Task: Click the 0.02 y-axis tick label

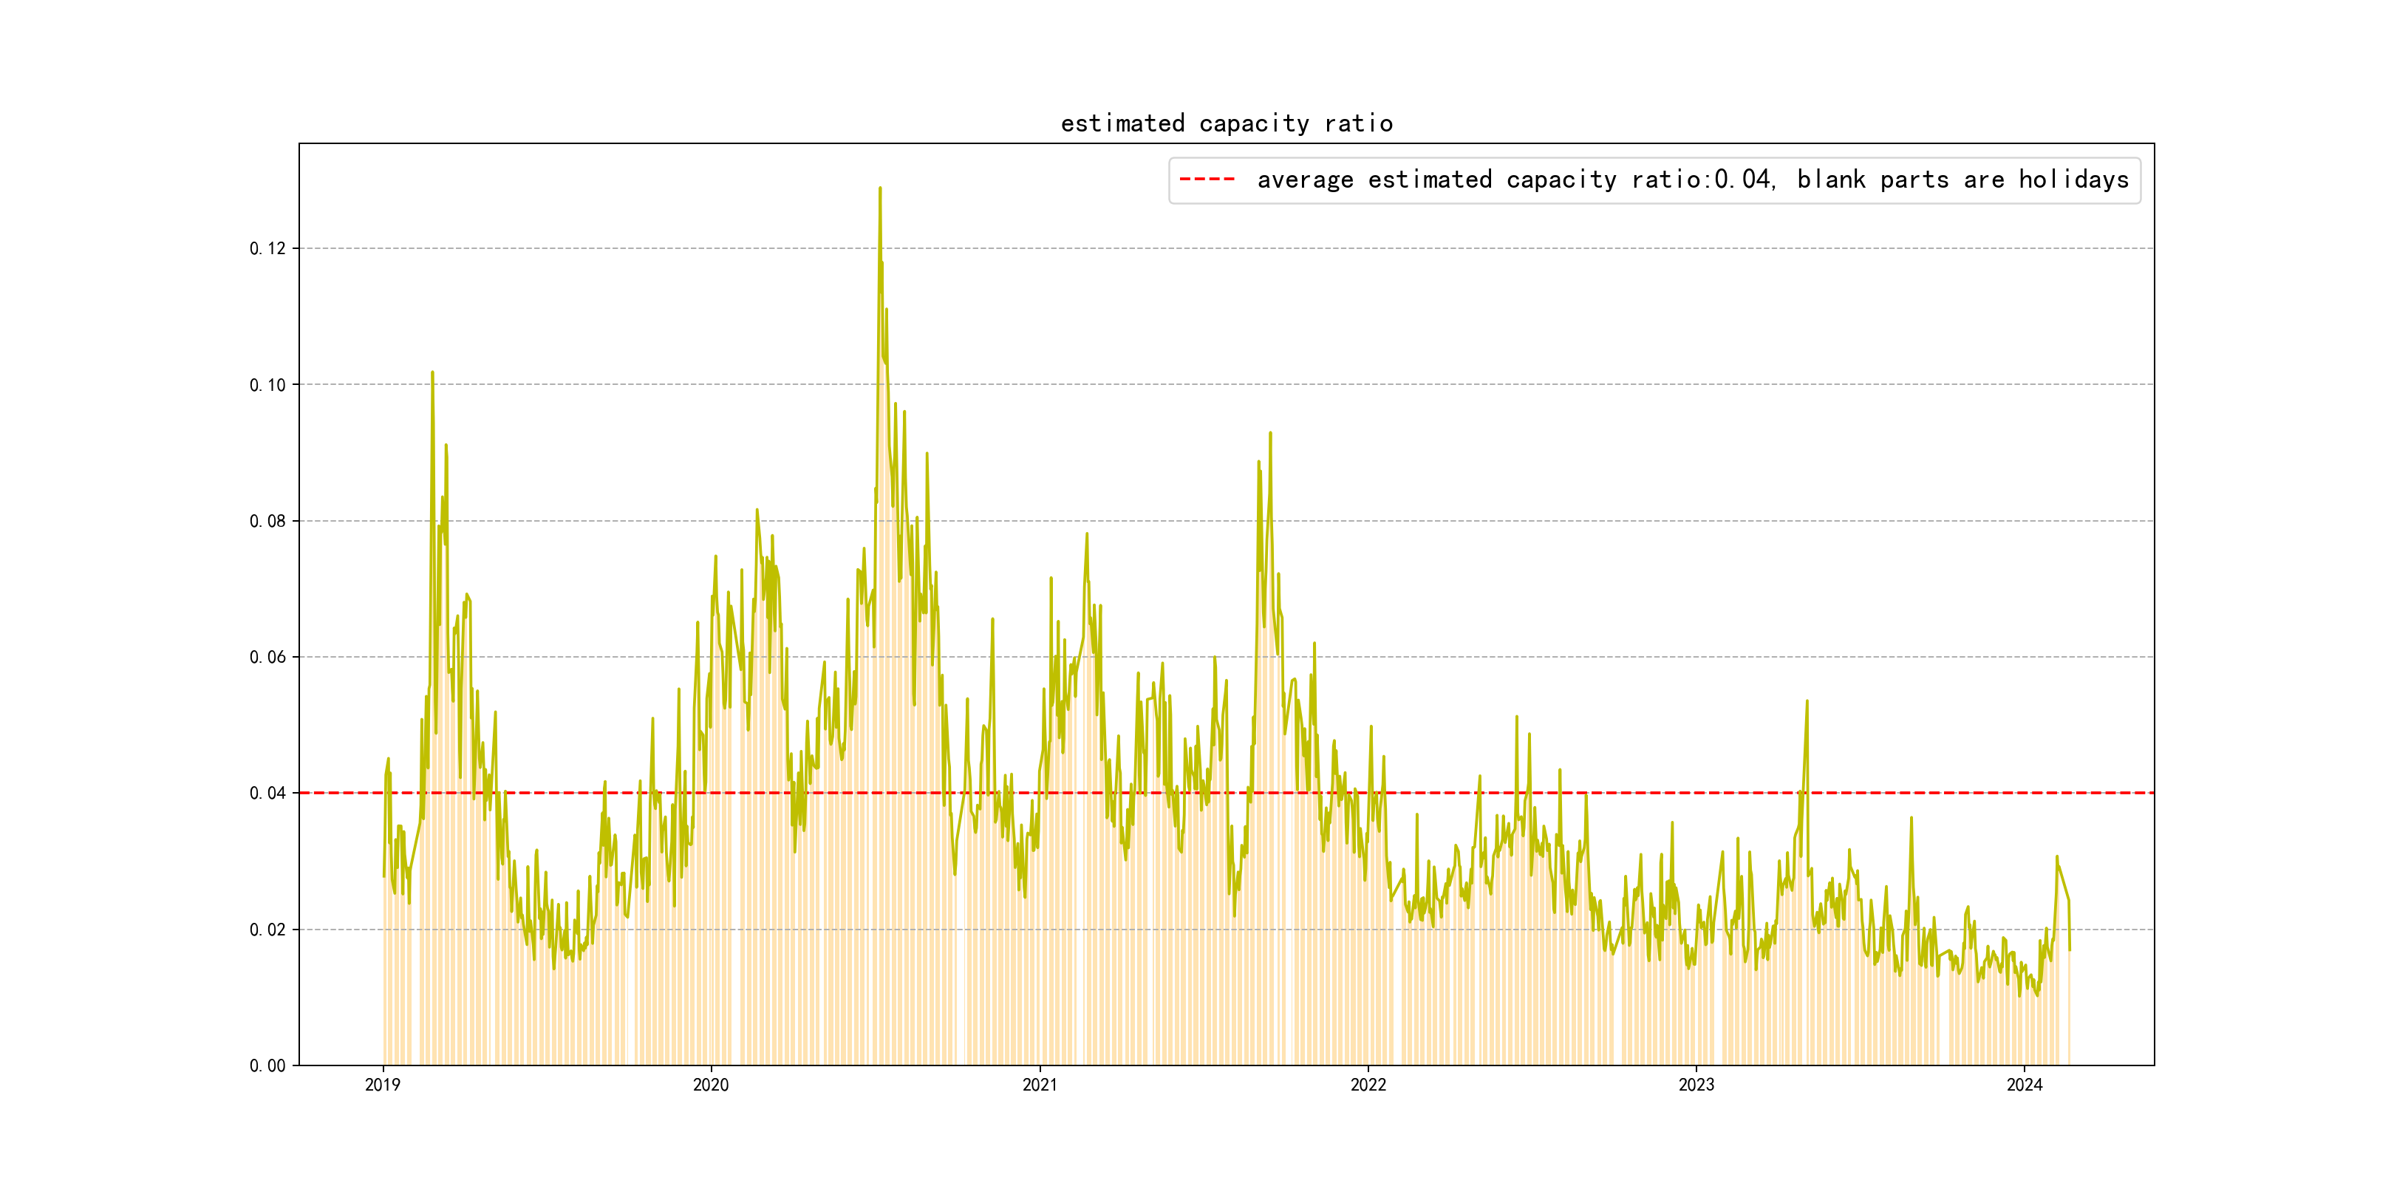Action: (267, 930)
